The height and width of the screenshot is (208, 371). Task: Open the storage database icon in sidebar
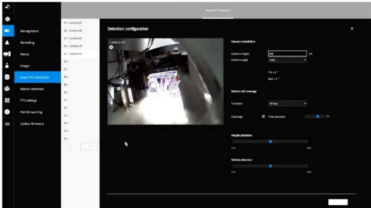7,77
